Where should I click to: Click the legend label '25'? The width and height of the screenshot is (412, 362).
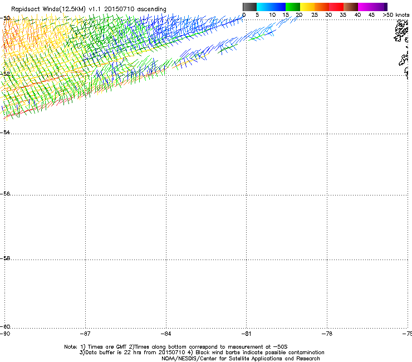tap(315, 15)
